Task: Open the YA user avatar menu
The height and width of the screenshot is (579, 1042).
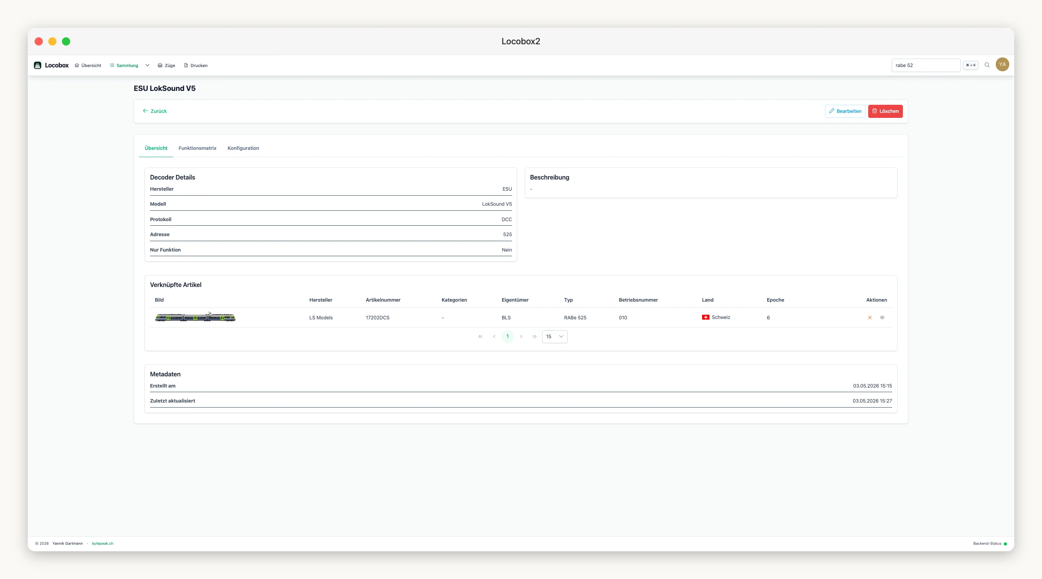Action: click(x=1002, y=65)
